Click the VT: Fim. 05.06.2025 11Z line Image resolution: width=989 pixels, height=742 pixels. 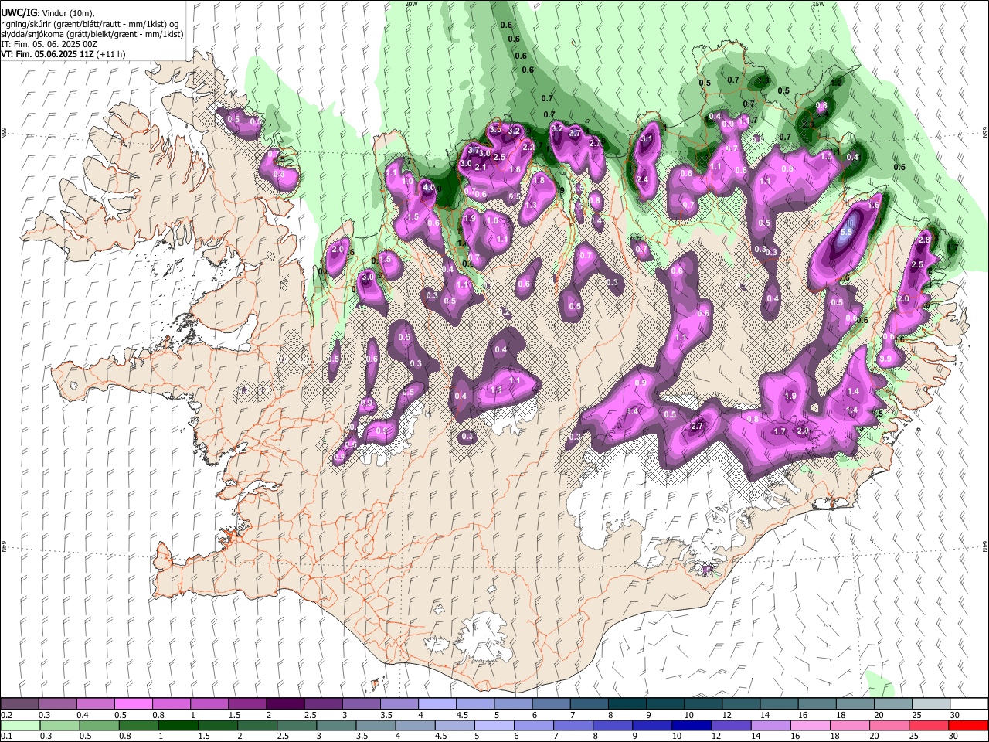(63, 54)
